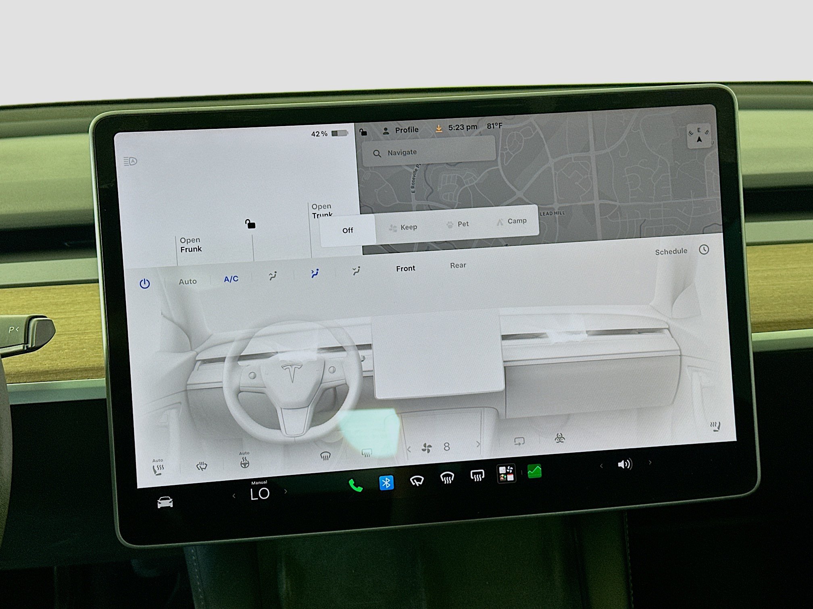This screenshot has height=609, width=813.
Task: Toggle Bioweapon Defense Mode icon
Action: tap(559, 438)
